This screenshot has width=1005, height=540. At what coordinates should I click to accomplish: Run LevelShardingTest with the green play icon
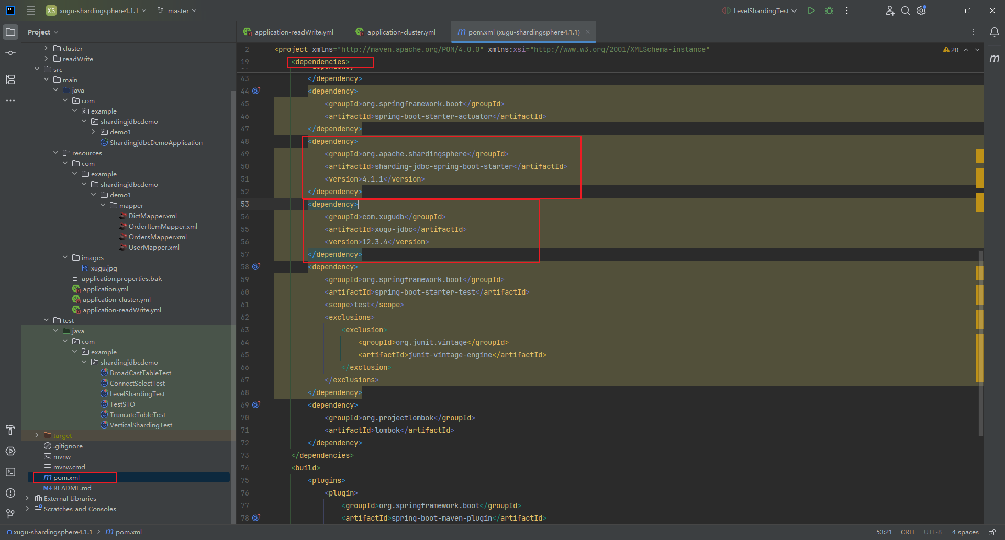point(811,10)
